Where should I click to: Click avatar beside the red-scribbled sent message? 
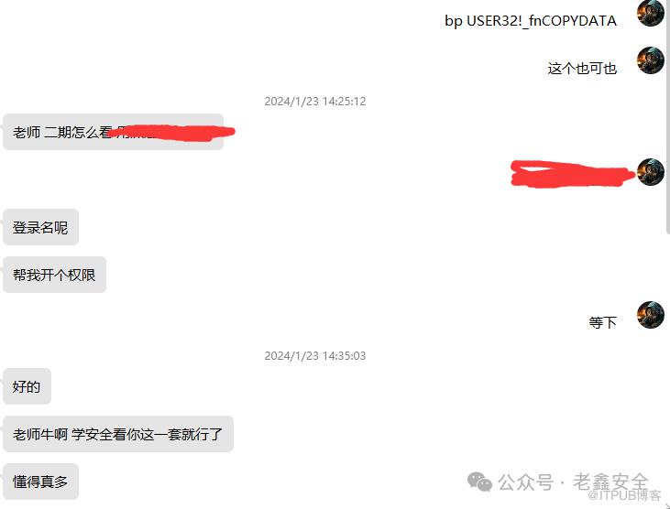click(651, 172)
